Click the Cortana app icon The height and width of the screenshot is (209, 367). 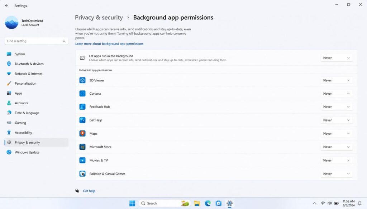click(x=82, y=94)
